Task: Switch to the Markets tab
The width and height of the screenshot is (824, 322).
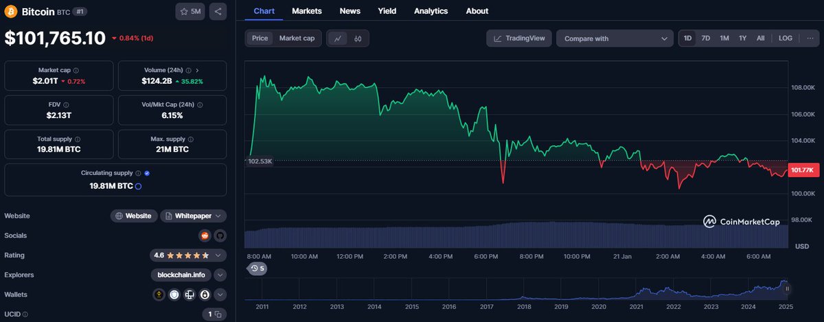Action: [x=306, y=11]
